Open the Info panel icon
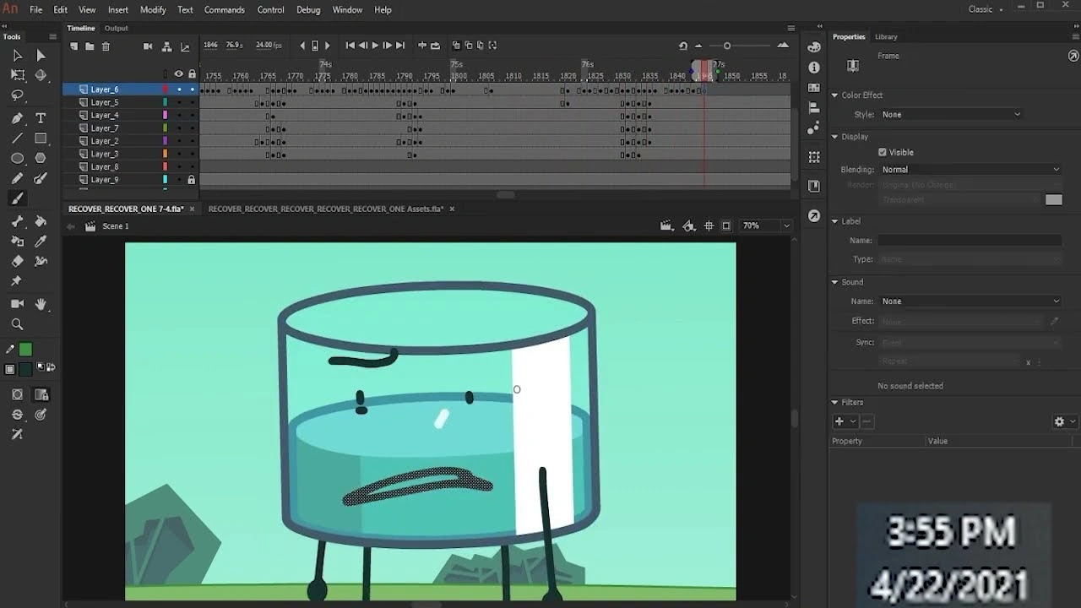The height and width of the screenshot is (608, 1081). click(x=814, y=68)
